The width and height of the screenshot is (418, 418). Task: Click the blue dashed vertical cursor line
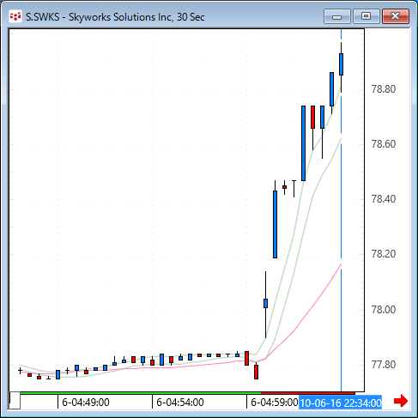341,200
